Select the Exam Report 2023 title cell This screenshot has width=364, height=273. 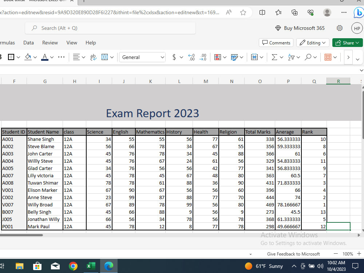[x=153, y=113]
